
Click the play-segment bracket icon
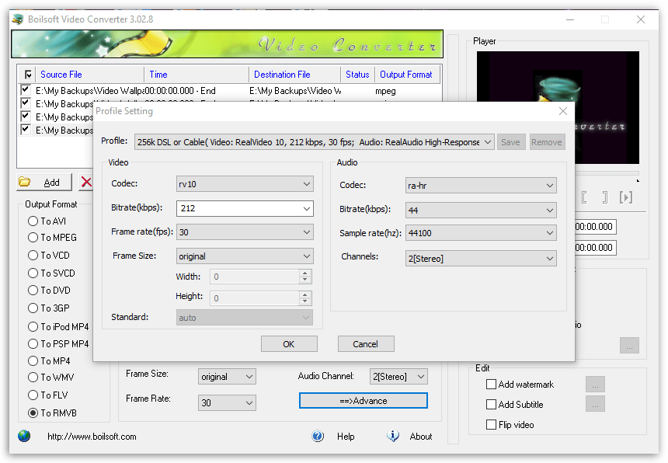coord(626,197)
